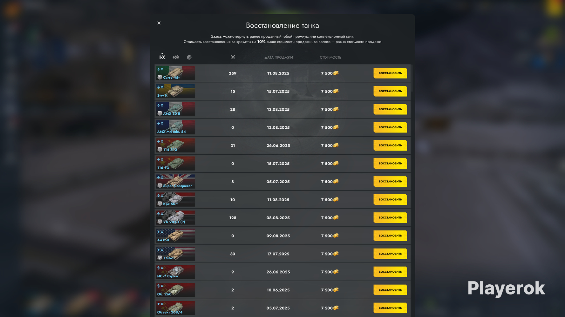Select the 114 SP2 tank thumbnail
This screenshot has height=317, width=565.
(175, 146)
